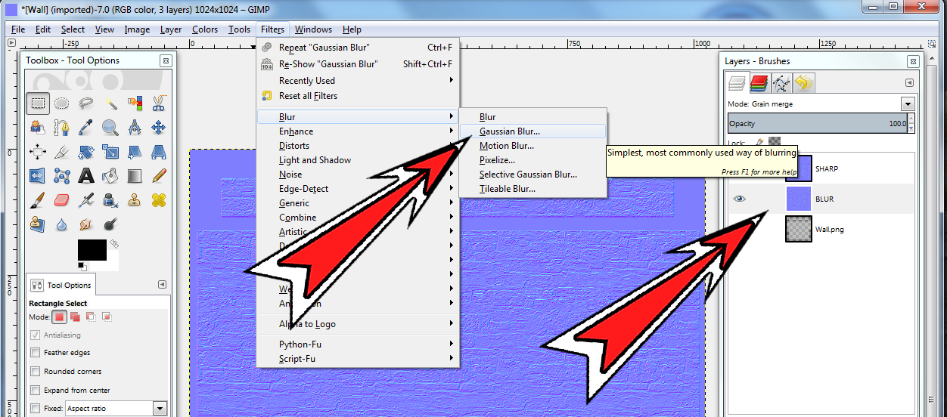Image resolution: width=947 pixels, height=417 pixels.
Task: Select the Color Picker eyedropper tool
Action: [86, 128]
